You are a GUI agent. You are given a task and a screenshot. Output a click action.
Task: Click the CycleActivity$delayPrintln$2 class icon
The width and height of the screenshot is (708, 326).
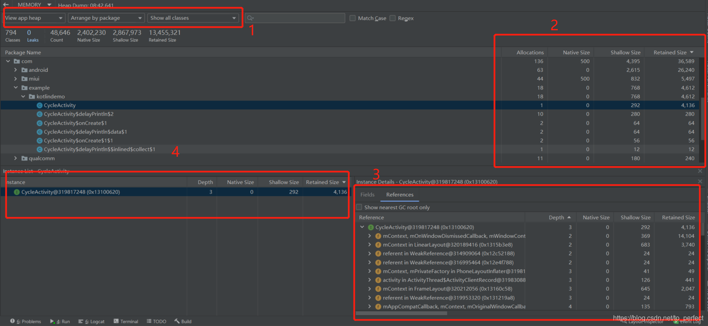click(x=39, y=114)
